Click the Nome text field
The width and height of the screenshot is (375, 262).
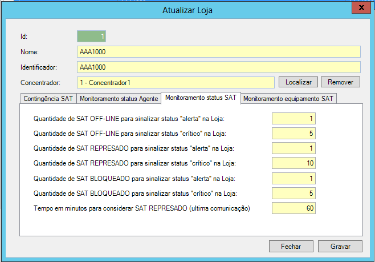(x=219, y=52)
